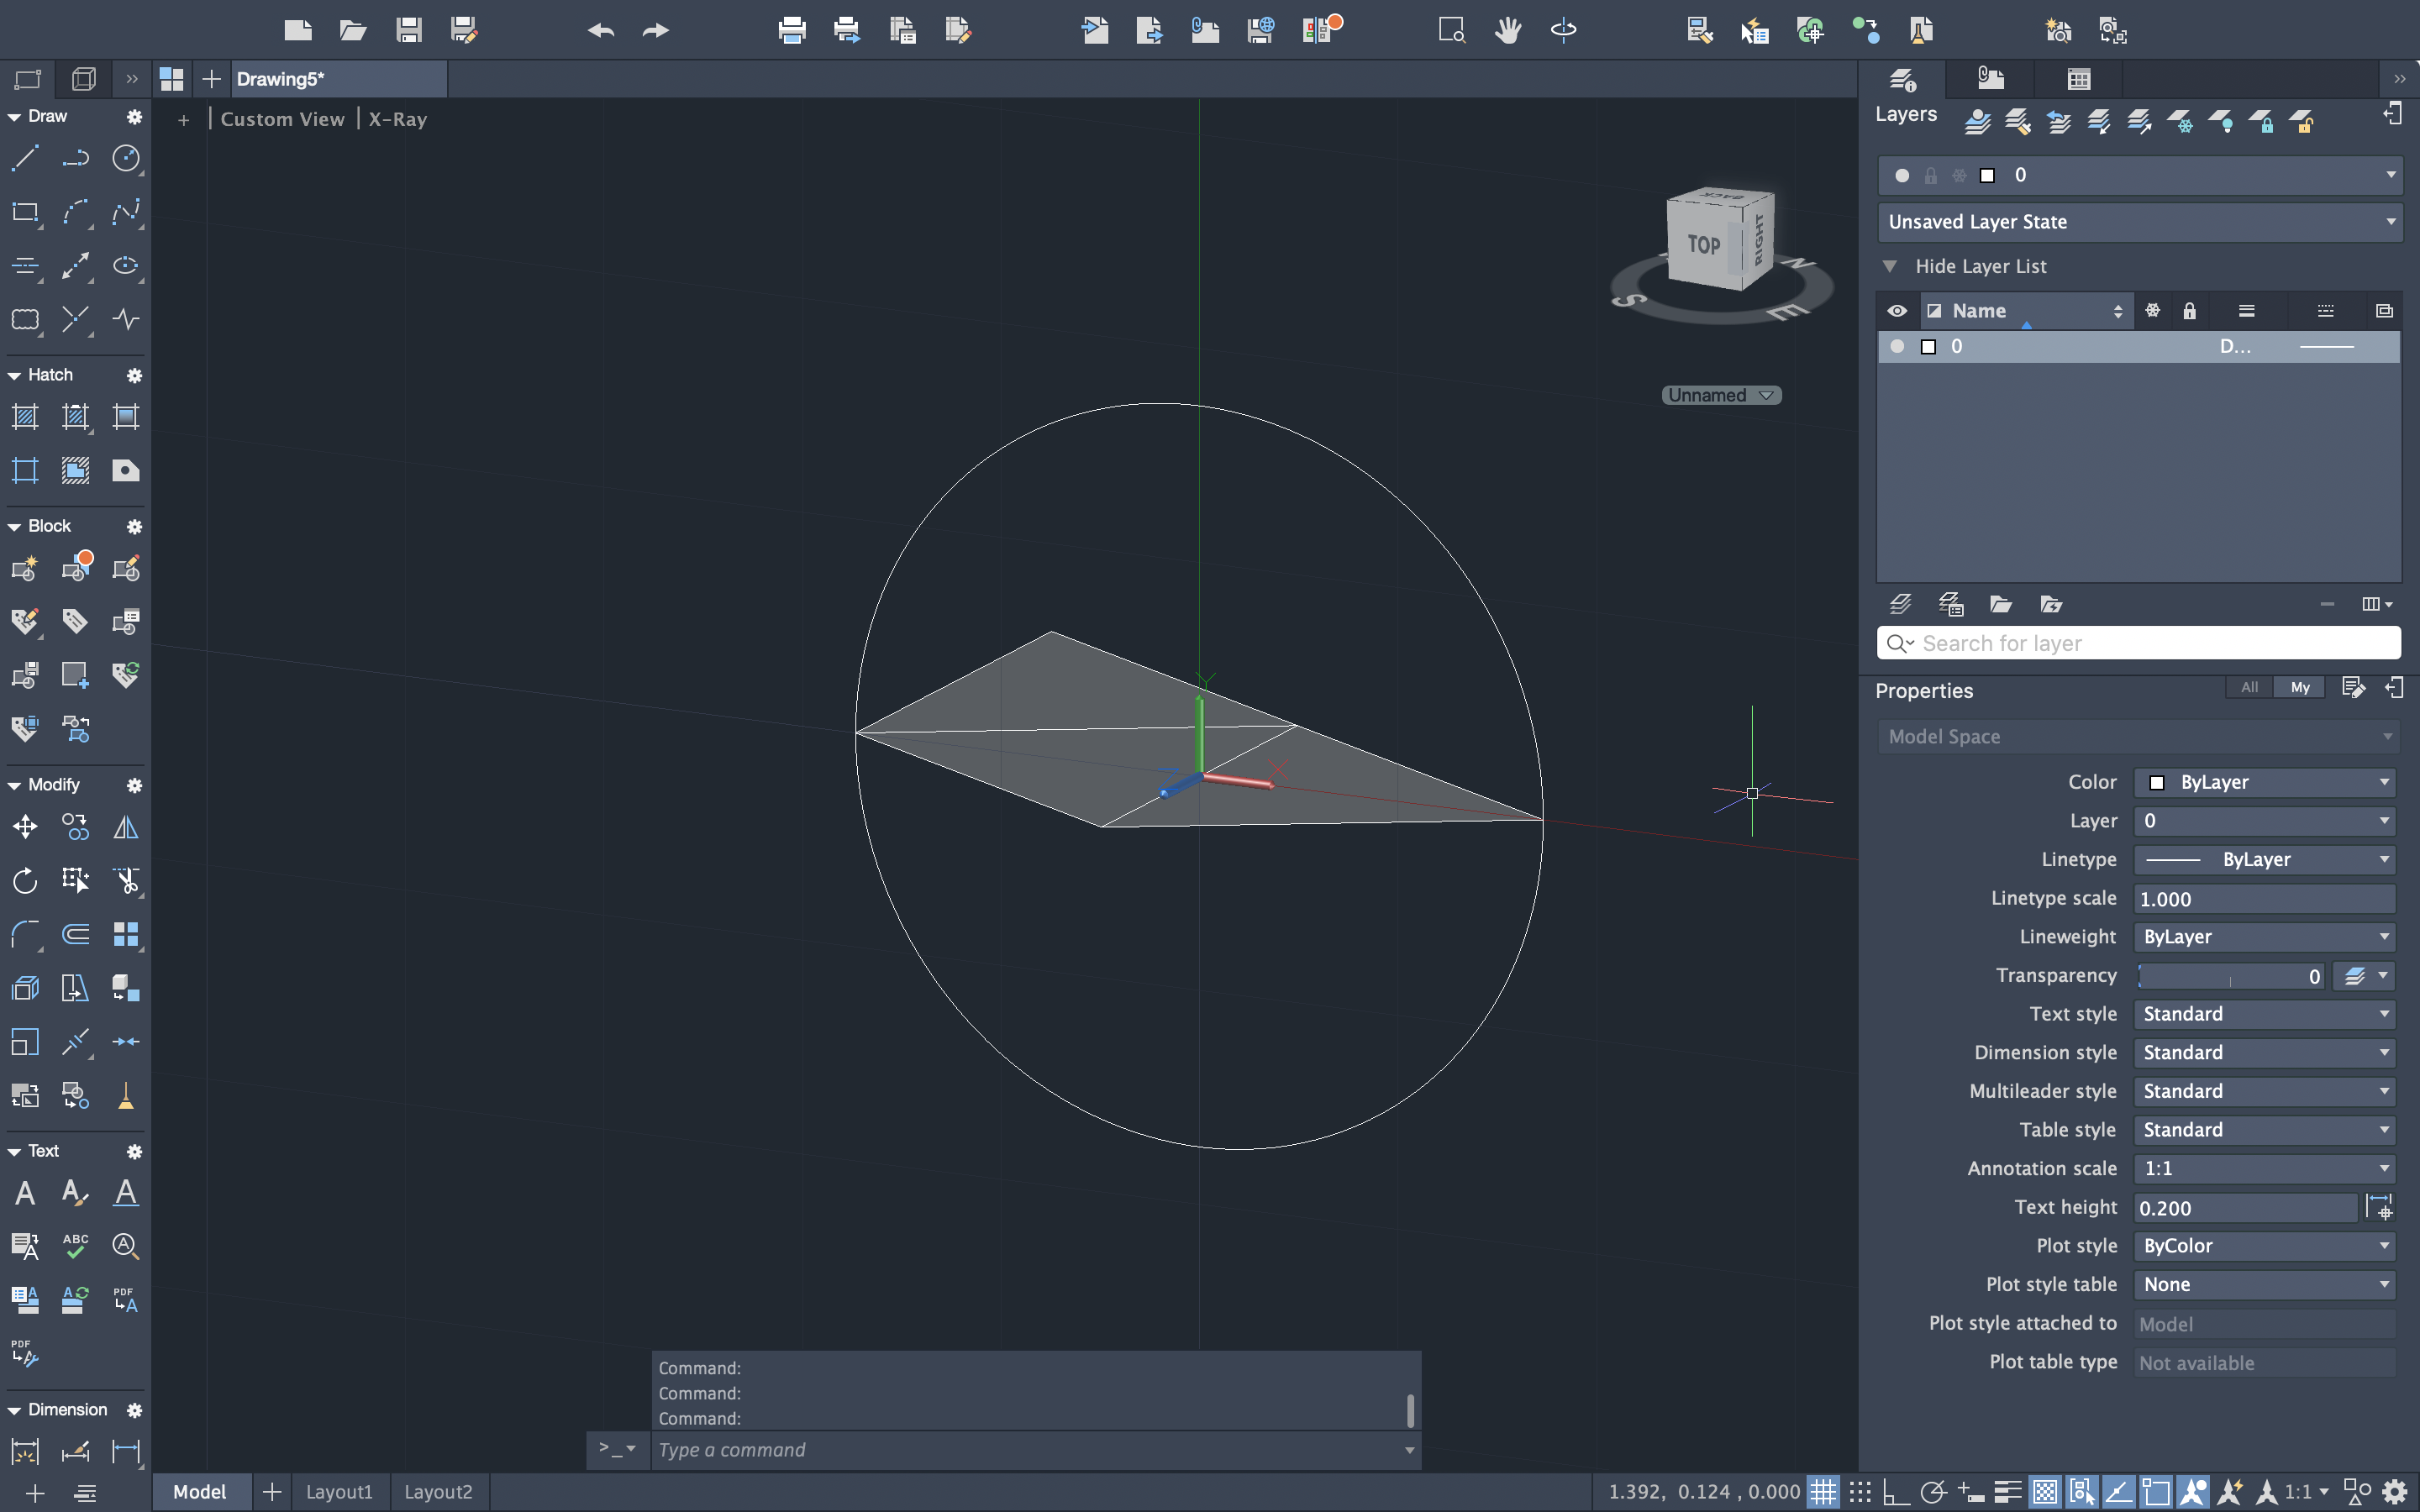Click the Zoom window toolbar icon
2420x1512 pixels.
tap(1452, 30)
